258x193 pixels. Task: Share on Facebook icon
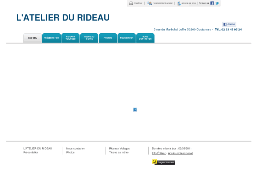point(212,3)
